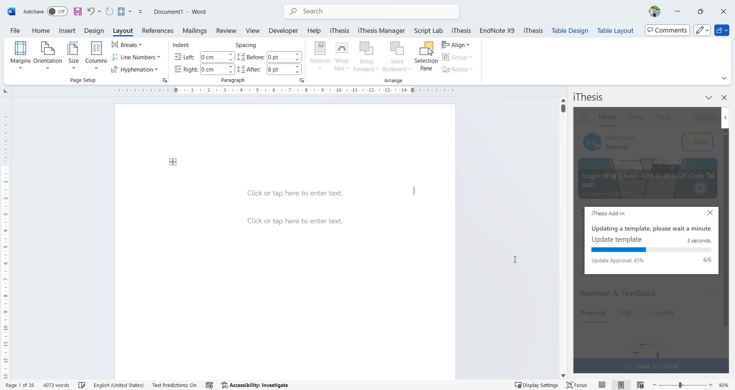735x390 pixels.
Task: Switch to the Developer tab
Action: coord(283,31)
